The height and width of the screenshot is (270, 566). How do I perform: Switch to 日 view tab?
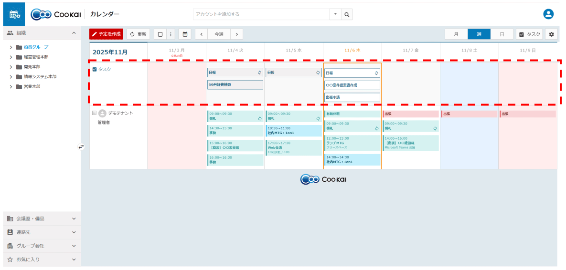coord(502,34)
